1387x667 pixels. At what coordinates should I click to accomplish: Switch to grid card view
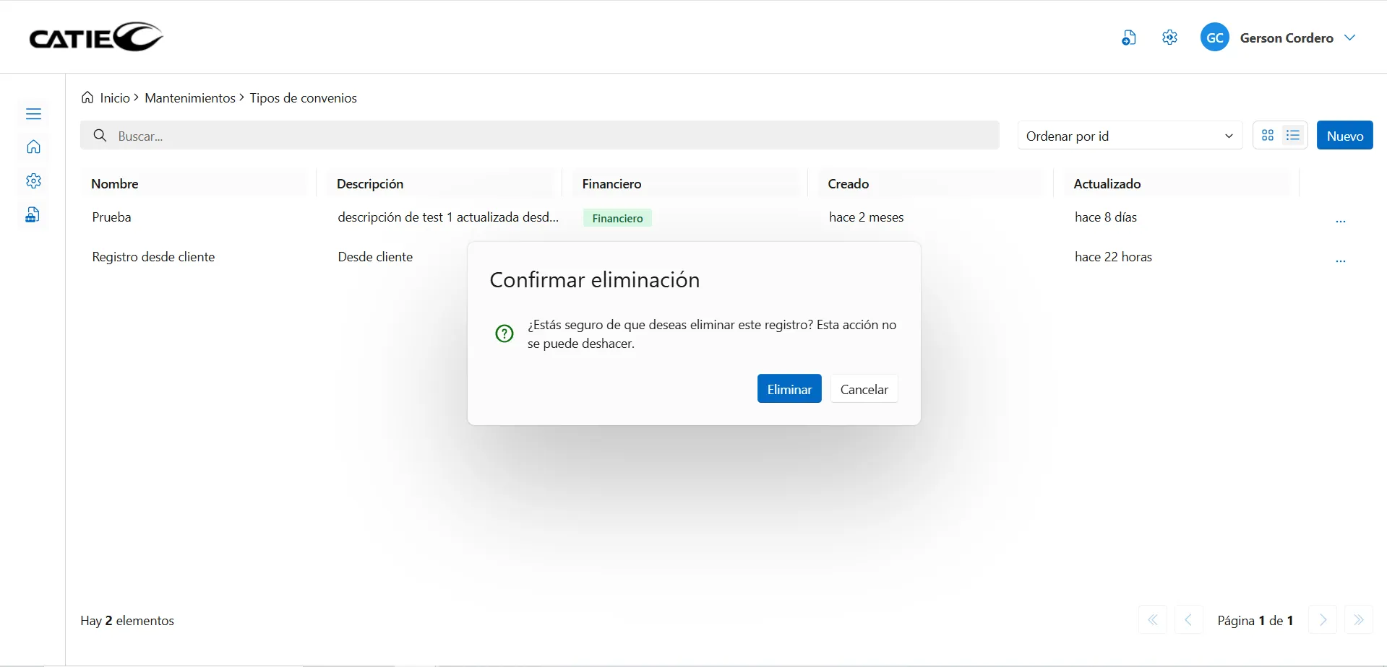pyautogui.click(x=1267, y=136)
